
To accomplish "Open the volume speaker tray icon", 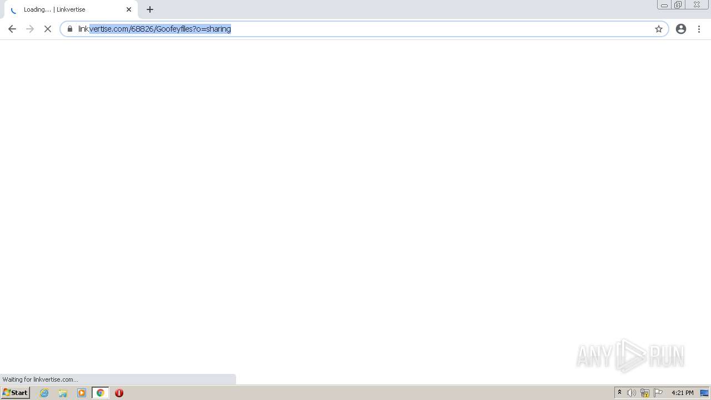I will point(632,393).
